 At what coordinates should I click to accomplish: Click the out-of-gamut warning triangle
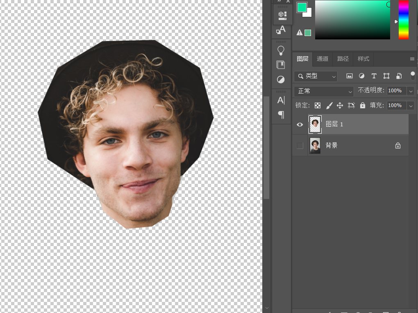pyautogui.click(x=300, y=32)
